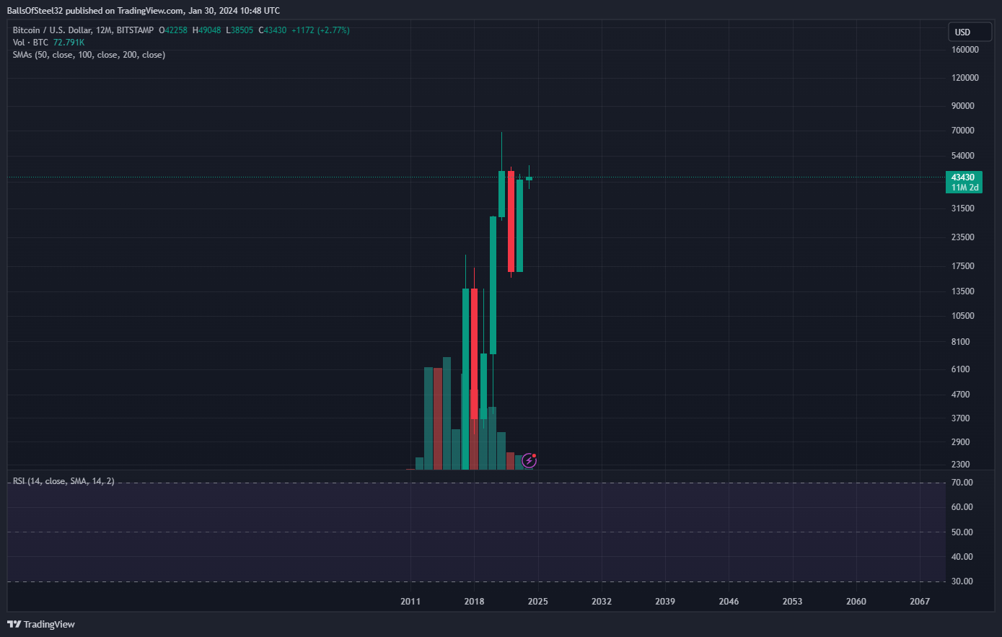The width and height of the screenshot is (1002, 637).
Task: Click the 23500 price axis label
Action: click(963, 237)
